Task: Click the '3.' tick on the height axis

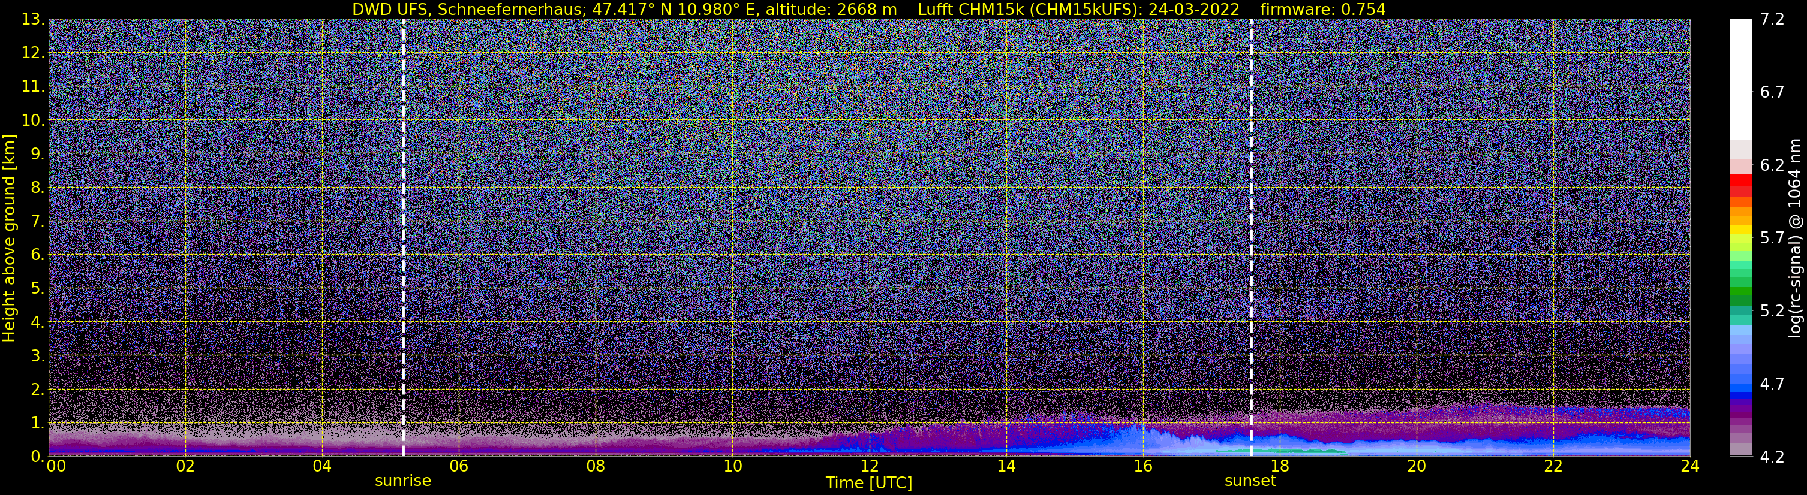Action: click(38, 356)
